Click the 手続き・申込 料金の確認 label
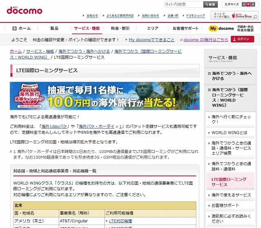The height and width of the screenshot is (228, 261). 246,29
